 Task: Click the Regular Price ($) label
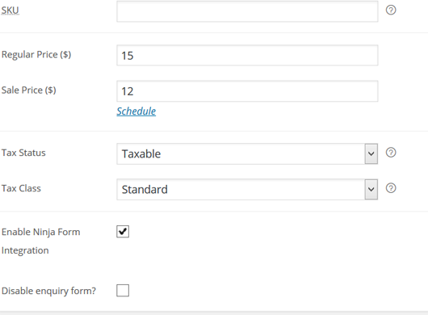36,55
